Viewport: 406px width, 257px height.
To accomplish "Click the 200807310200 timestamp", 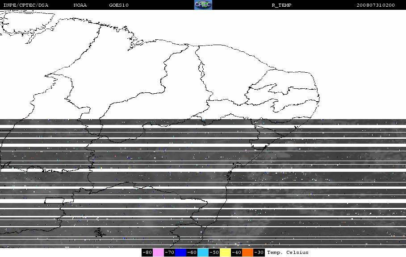I will coord(376,5).
